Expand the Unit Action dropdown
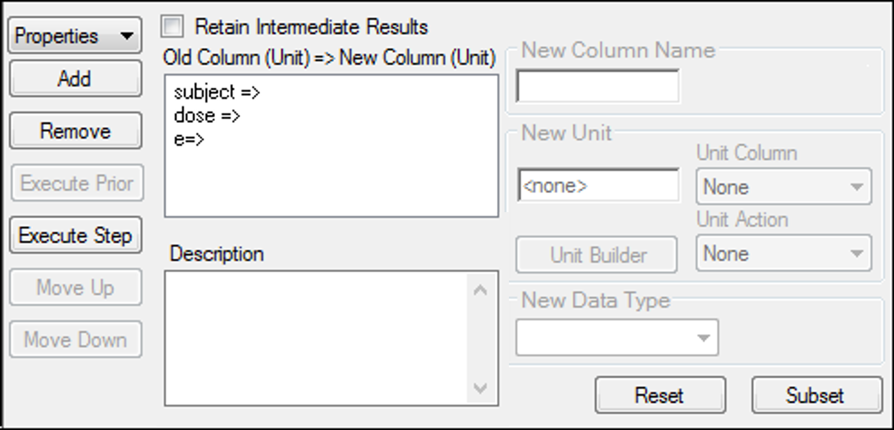Image resolution: width=894 pixels, height=430 pixels. [x=783, y=253]
